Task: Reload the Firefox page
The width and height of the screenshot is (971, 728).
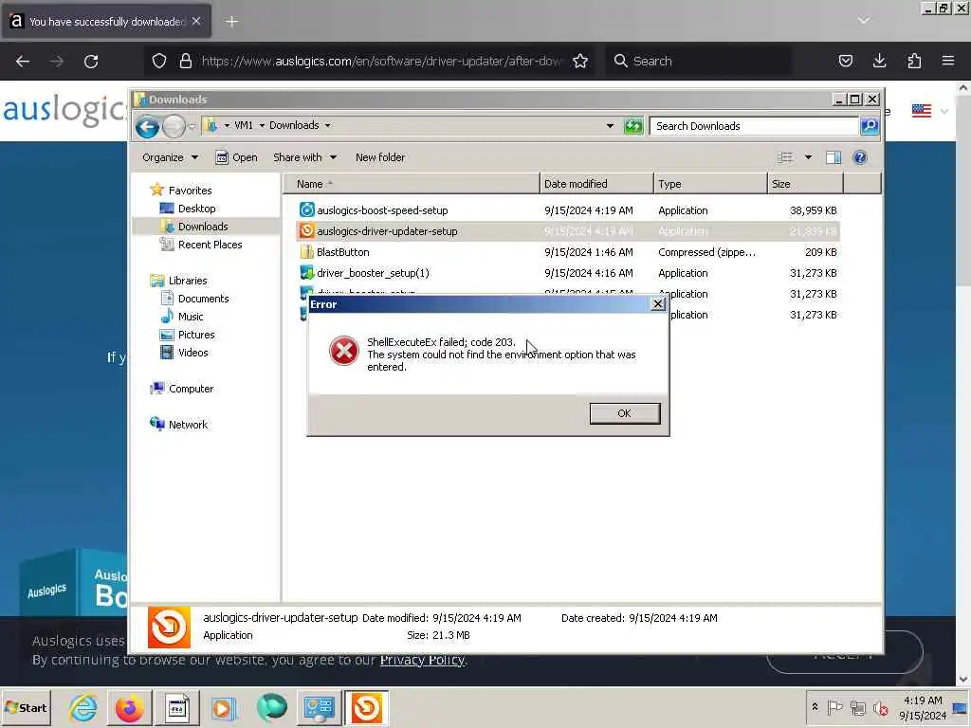Action: click(91, 62)
